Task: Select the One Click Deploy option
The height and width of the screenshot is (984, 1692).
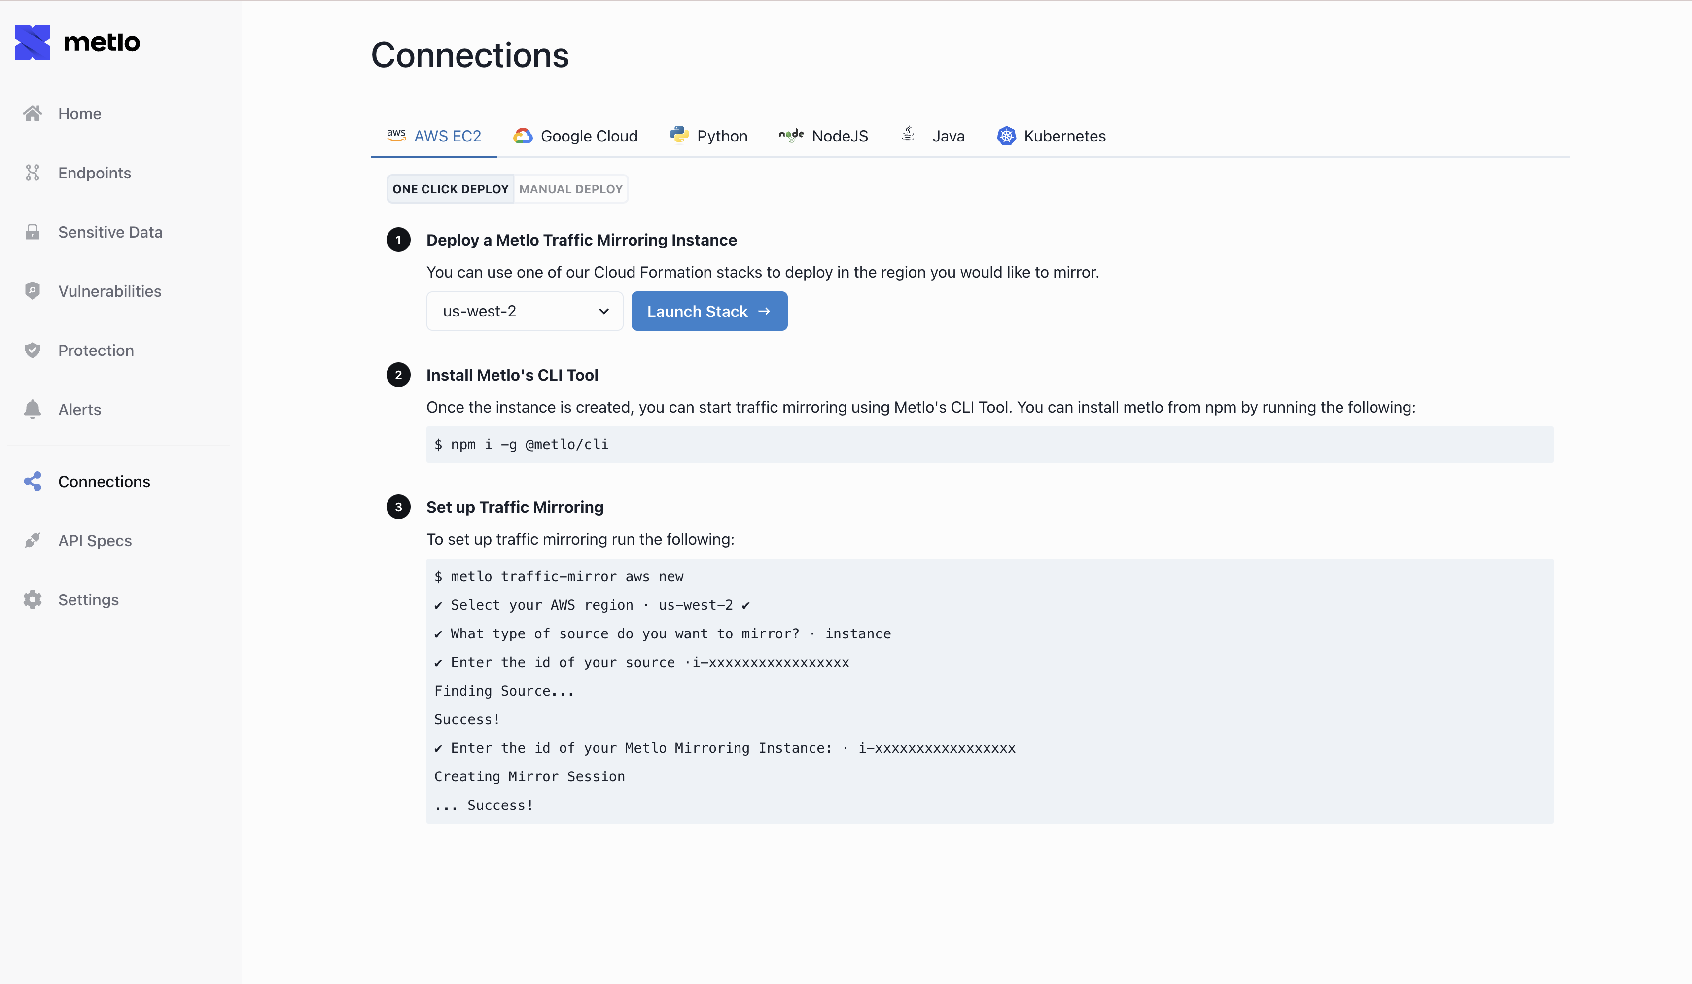Action: [x=451, y=189]
